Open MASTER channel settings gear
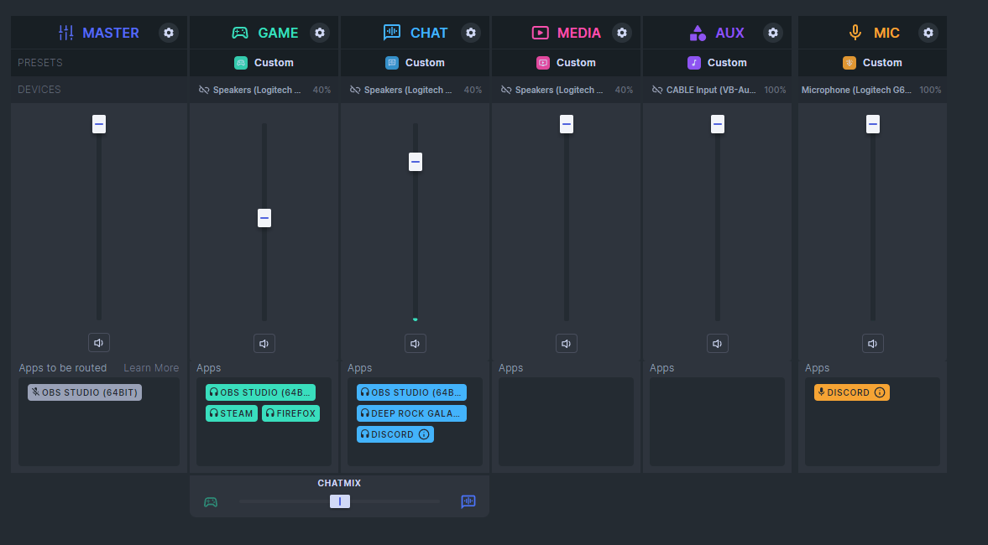This screenshot has width=988, height=545. tap(168, 33)
